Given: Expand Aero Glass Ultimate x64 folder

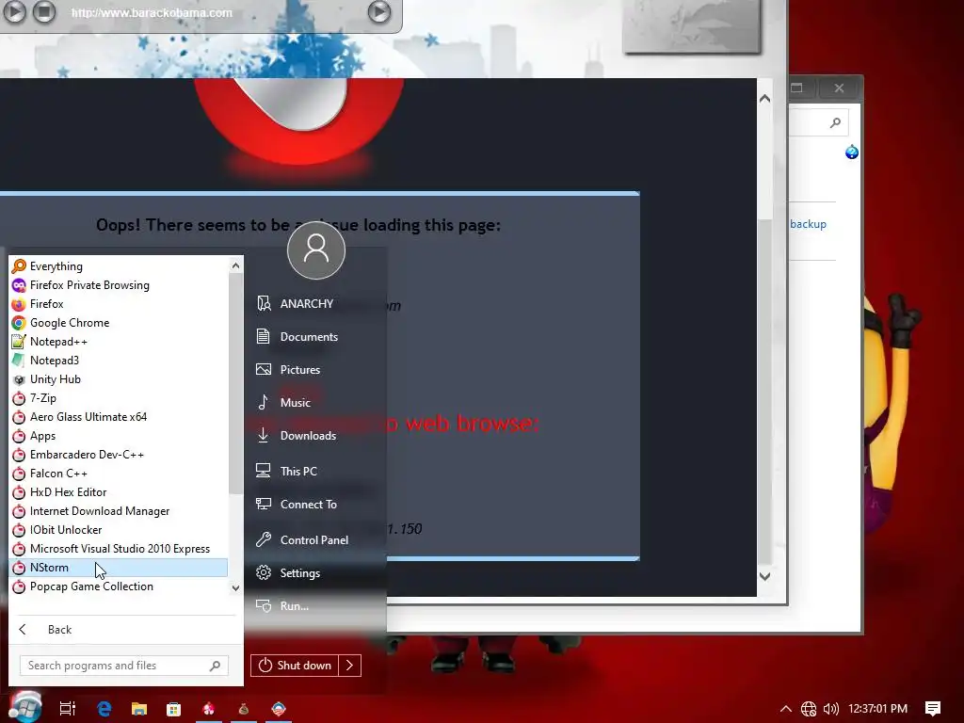Looking at the screenshot, I should pyautogui.click(x=118, y=417).
